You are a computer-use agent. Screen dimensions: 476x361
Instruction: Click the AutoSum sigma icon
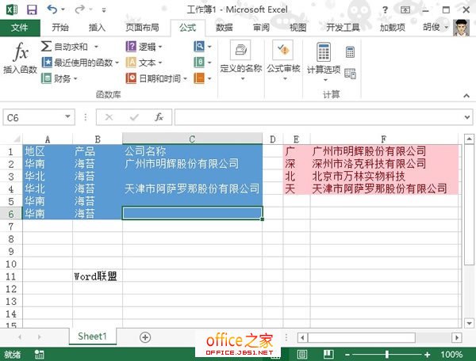pyautogui.click(x=46, y=47)
